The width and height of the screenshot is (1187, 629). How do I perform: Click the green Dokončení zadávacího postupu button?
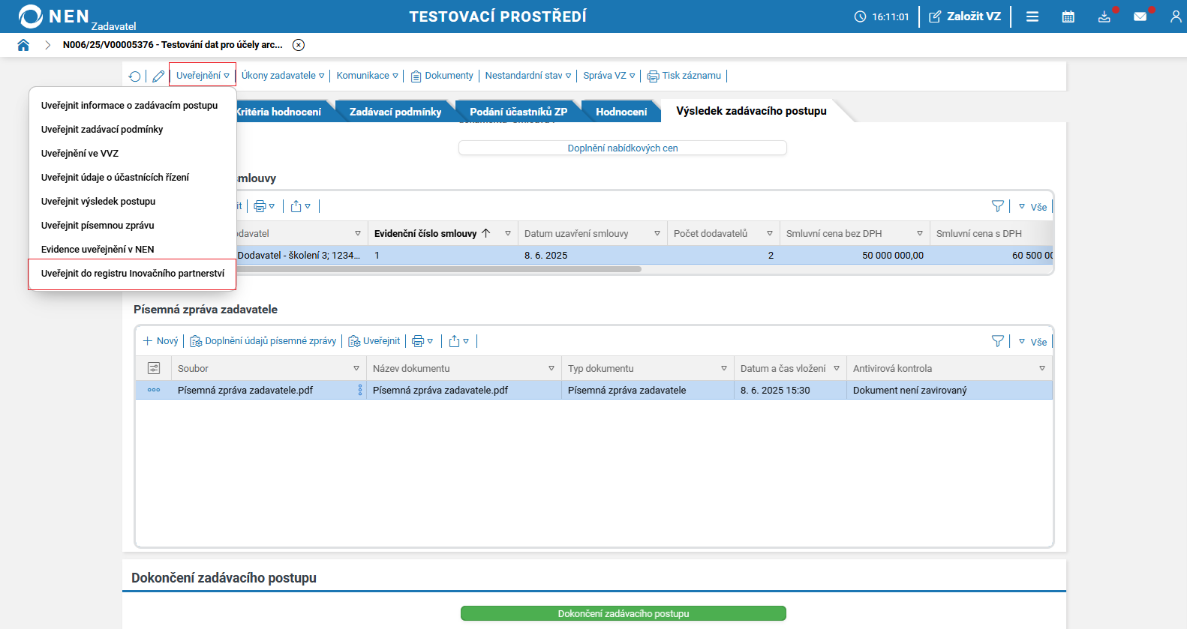[x=624, y=613]
